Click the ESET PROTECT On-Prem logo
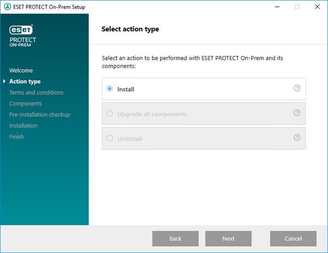Viewport: 328px width, 253px height. [22, 35]
